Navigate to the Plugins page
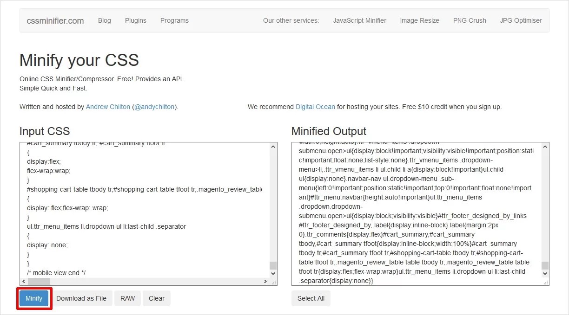 pyautogui.click(x=135, y=20)
